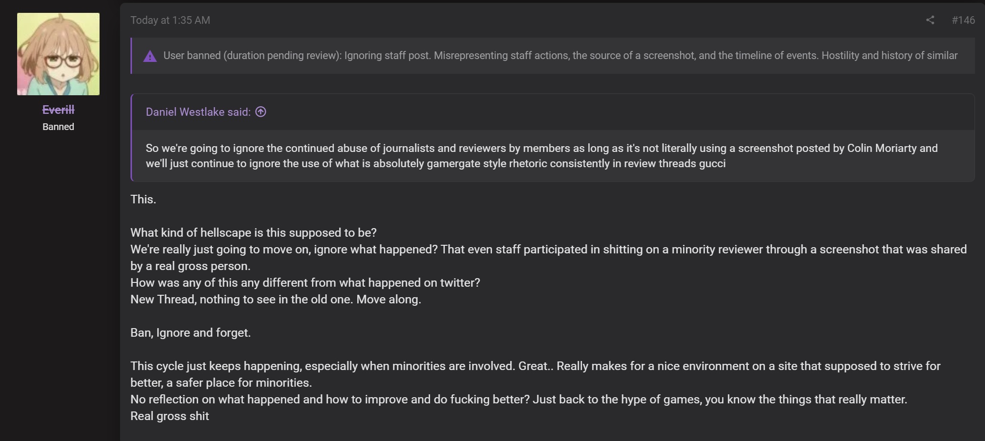Open the 'Today at 1:35 AM' timestamp link
Viewport: 985px width, 441px height.
[170, 20]
